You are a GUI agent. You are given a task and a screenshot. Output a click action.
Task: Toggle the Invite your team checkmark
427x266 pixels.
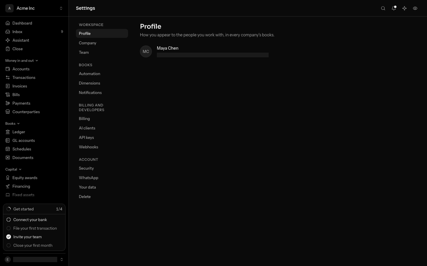pyautogui.click(x=9, y=237)
